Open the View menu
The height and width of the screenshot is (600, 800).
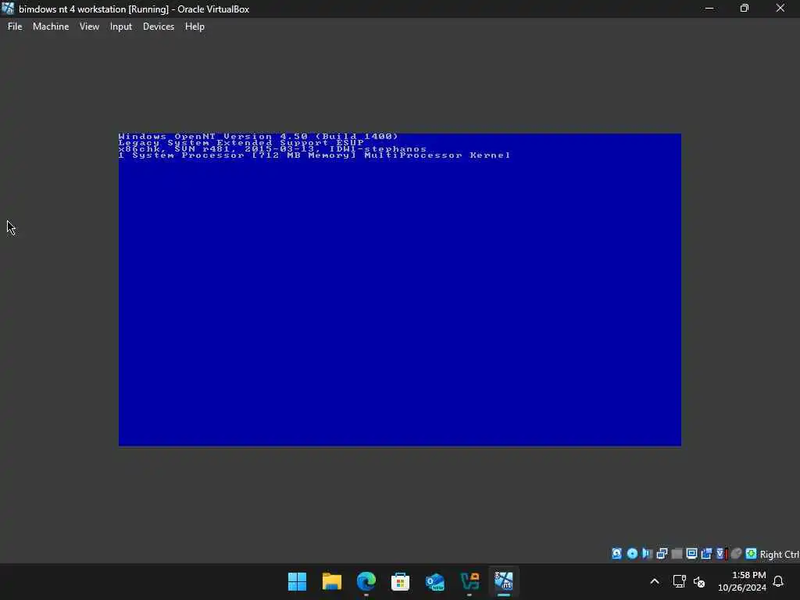tap(89, 27)
